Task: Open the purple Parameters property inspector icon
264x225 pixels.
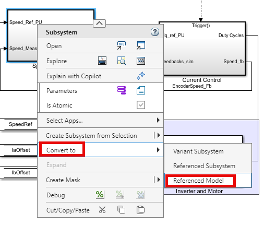Action: tap(122, 90)
